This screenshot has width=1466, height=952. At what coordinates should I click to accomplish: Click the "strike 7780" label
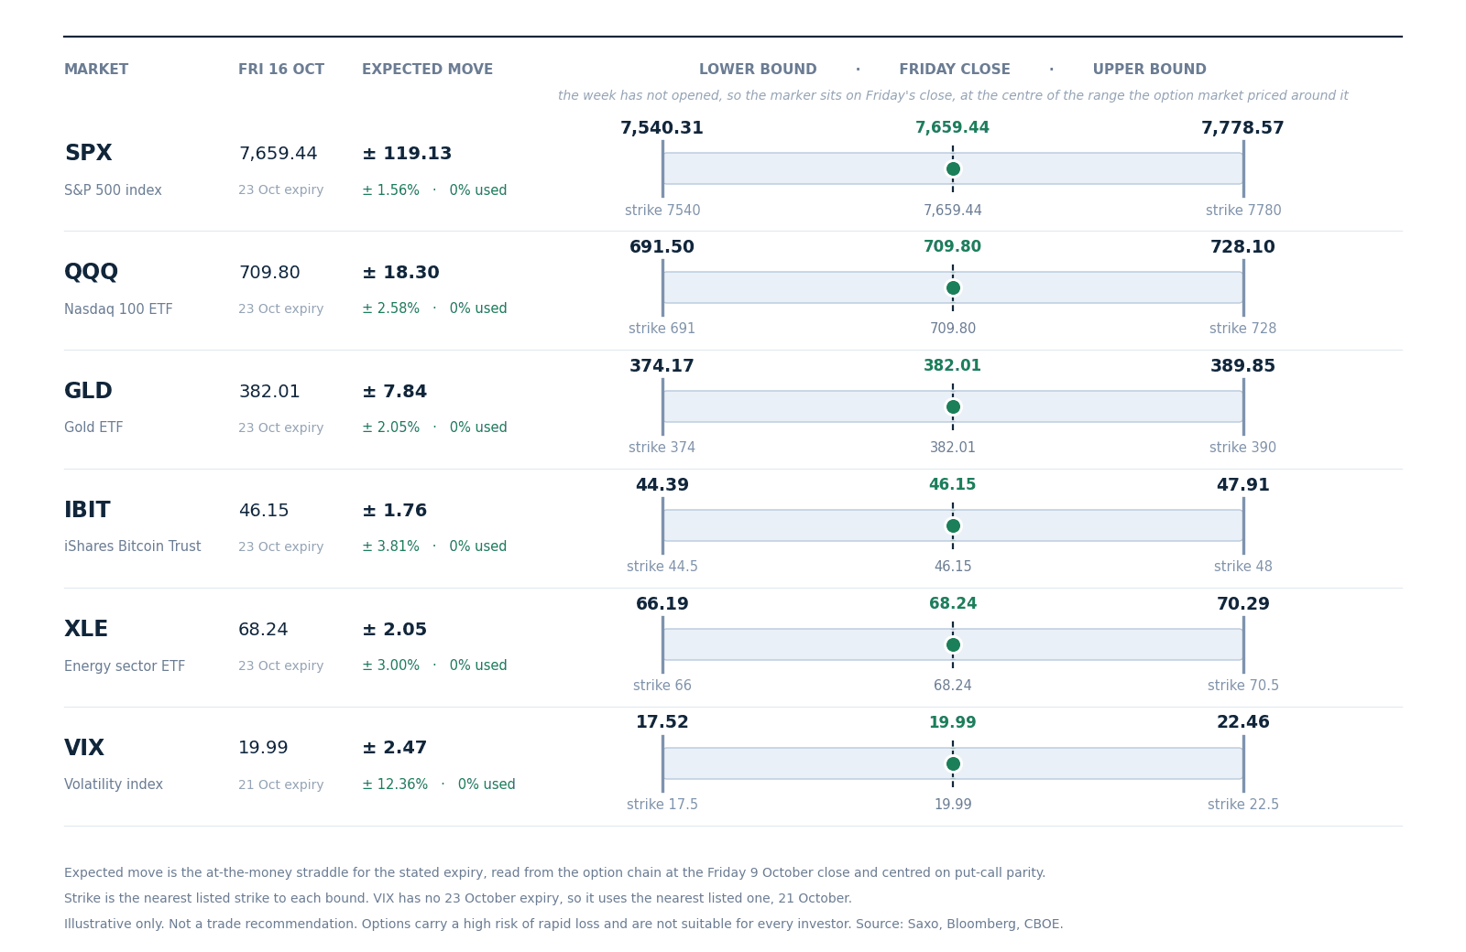point(1243,211)
